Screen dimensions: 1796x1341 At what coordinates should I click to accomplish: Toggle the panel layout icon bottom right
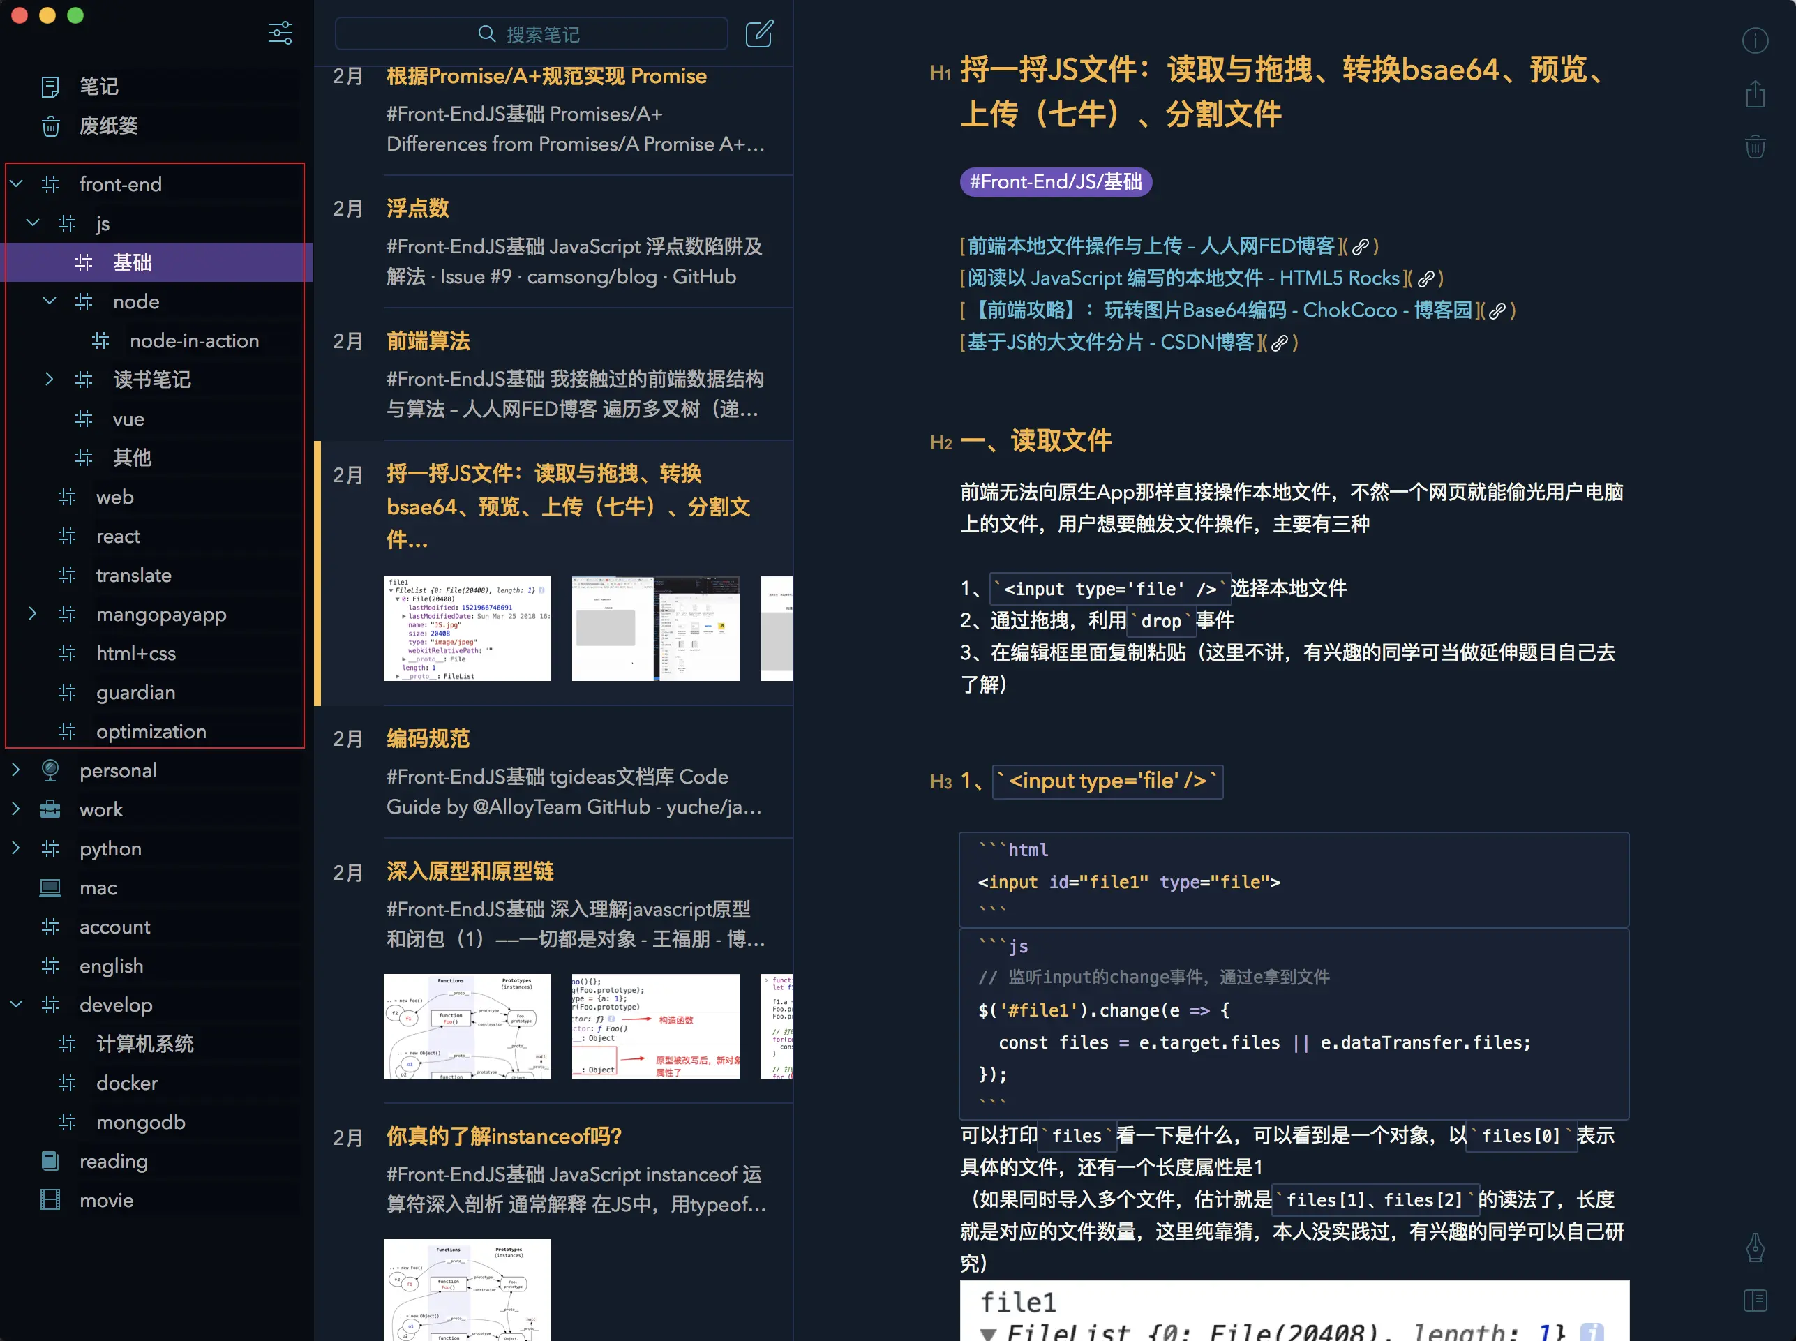click(x=1755, y=1300)
